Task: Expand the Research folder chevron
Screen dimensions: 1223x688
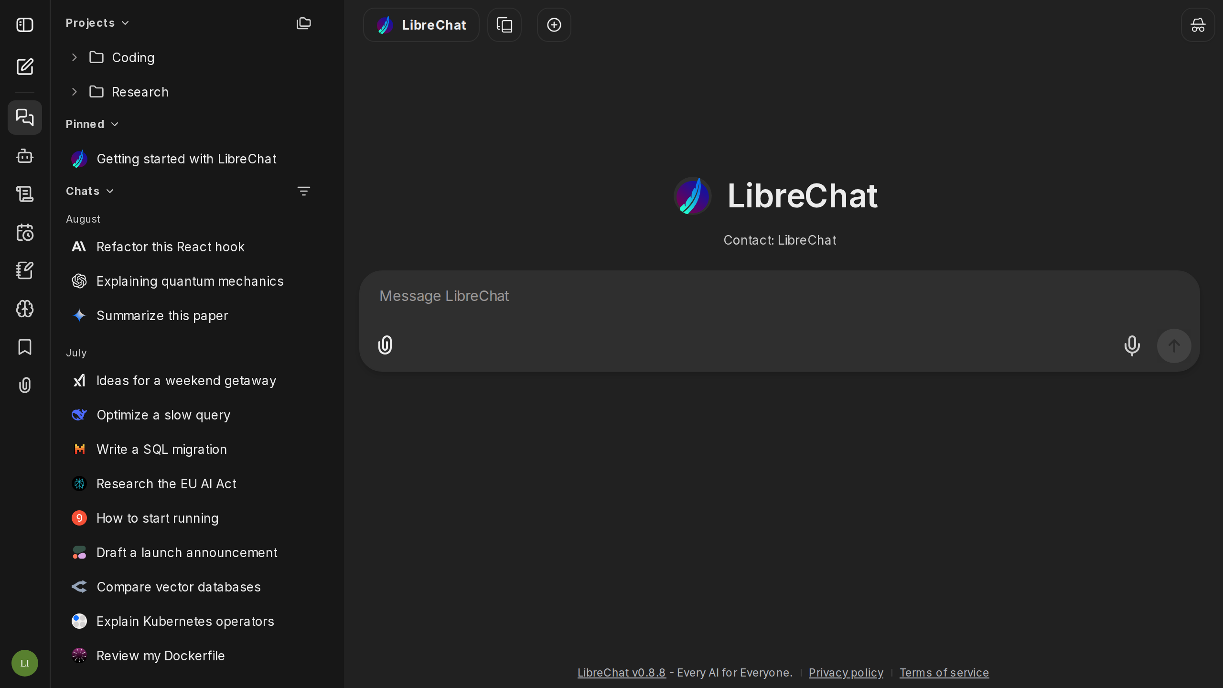Action: click(75, 92)
